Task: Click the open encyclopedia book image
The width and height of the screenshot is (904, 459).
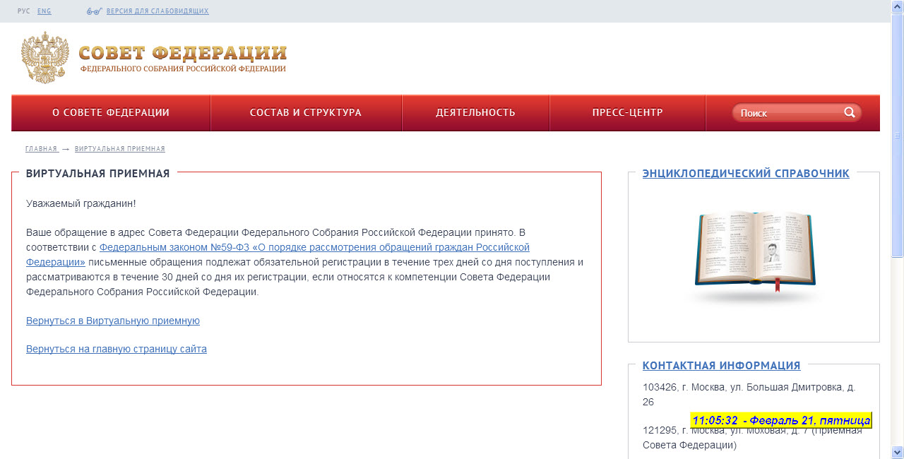Action: [754, 252]
